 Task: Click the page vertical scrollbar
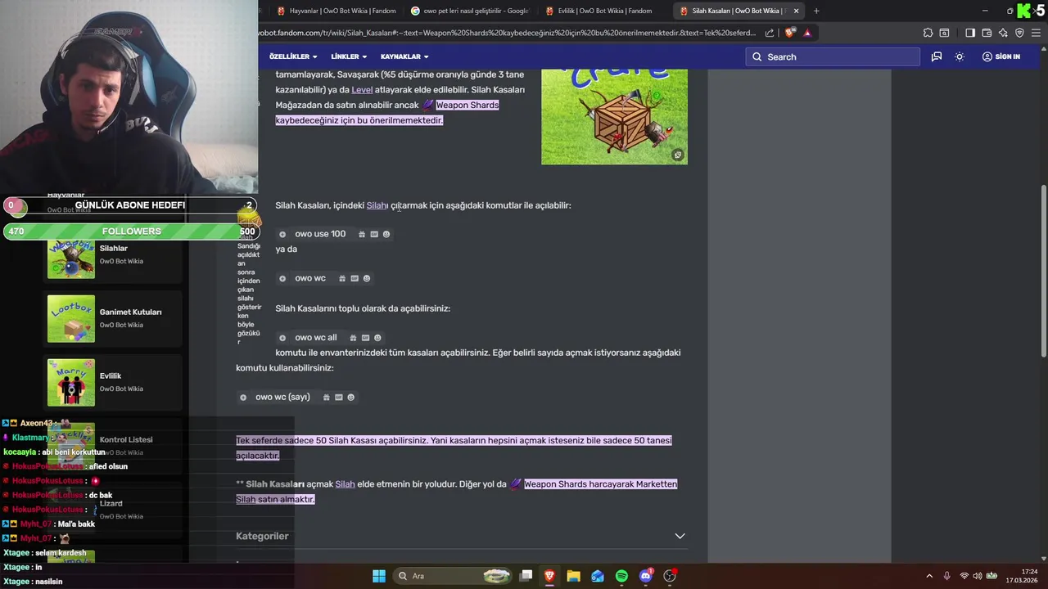point(1043,270)
